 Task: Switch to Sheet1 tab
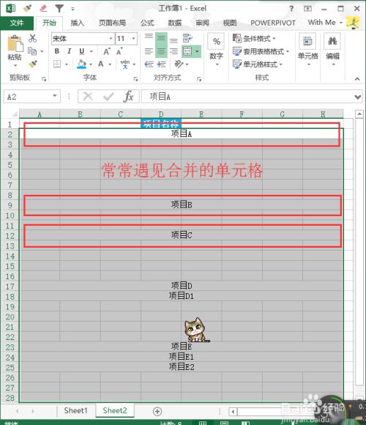pos(76,410)
